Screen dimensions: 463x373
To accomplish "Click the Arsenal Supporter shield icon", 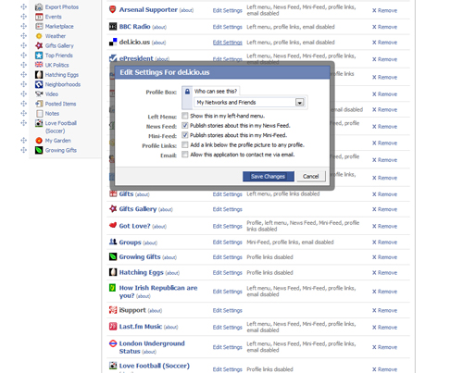I will tap(113, 9).
